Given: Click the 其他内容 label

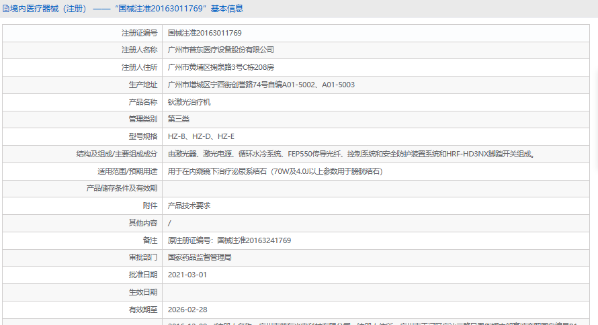Looking at the screenshot, I should click(143, 223).
